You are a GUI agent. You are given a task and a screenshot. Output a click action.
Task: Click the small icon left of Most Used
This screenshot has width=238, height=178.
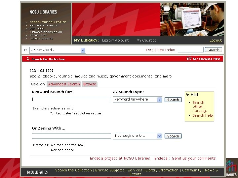tap(26, 50)
